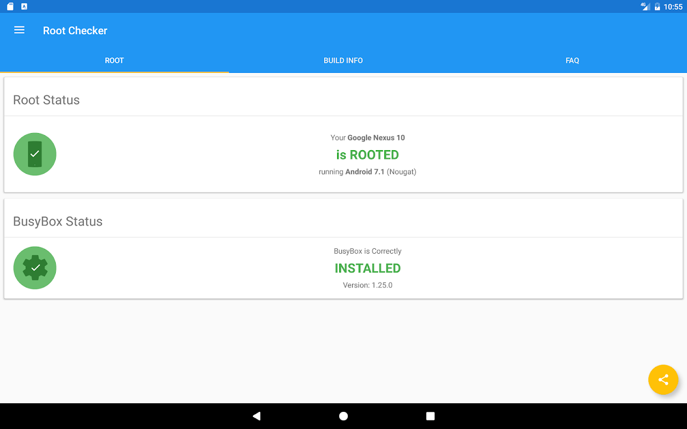Screen dimensions: 687x429
Task: Switch to the FAQ tab
Action: (572, 61)
